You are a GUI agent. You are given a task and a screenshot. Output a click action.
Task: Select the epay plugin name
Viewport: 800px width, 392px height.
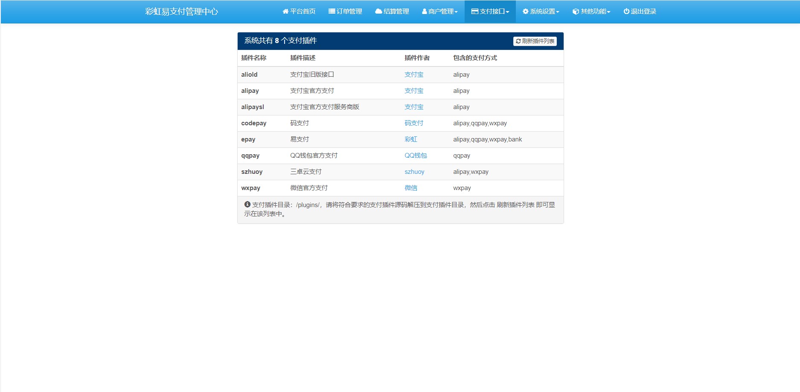coord(248,139)
